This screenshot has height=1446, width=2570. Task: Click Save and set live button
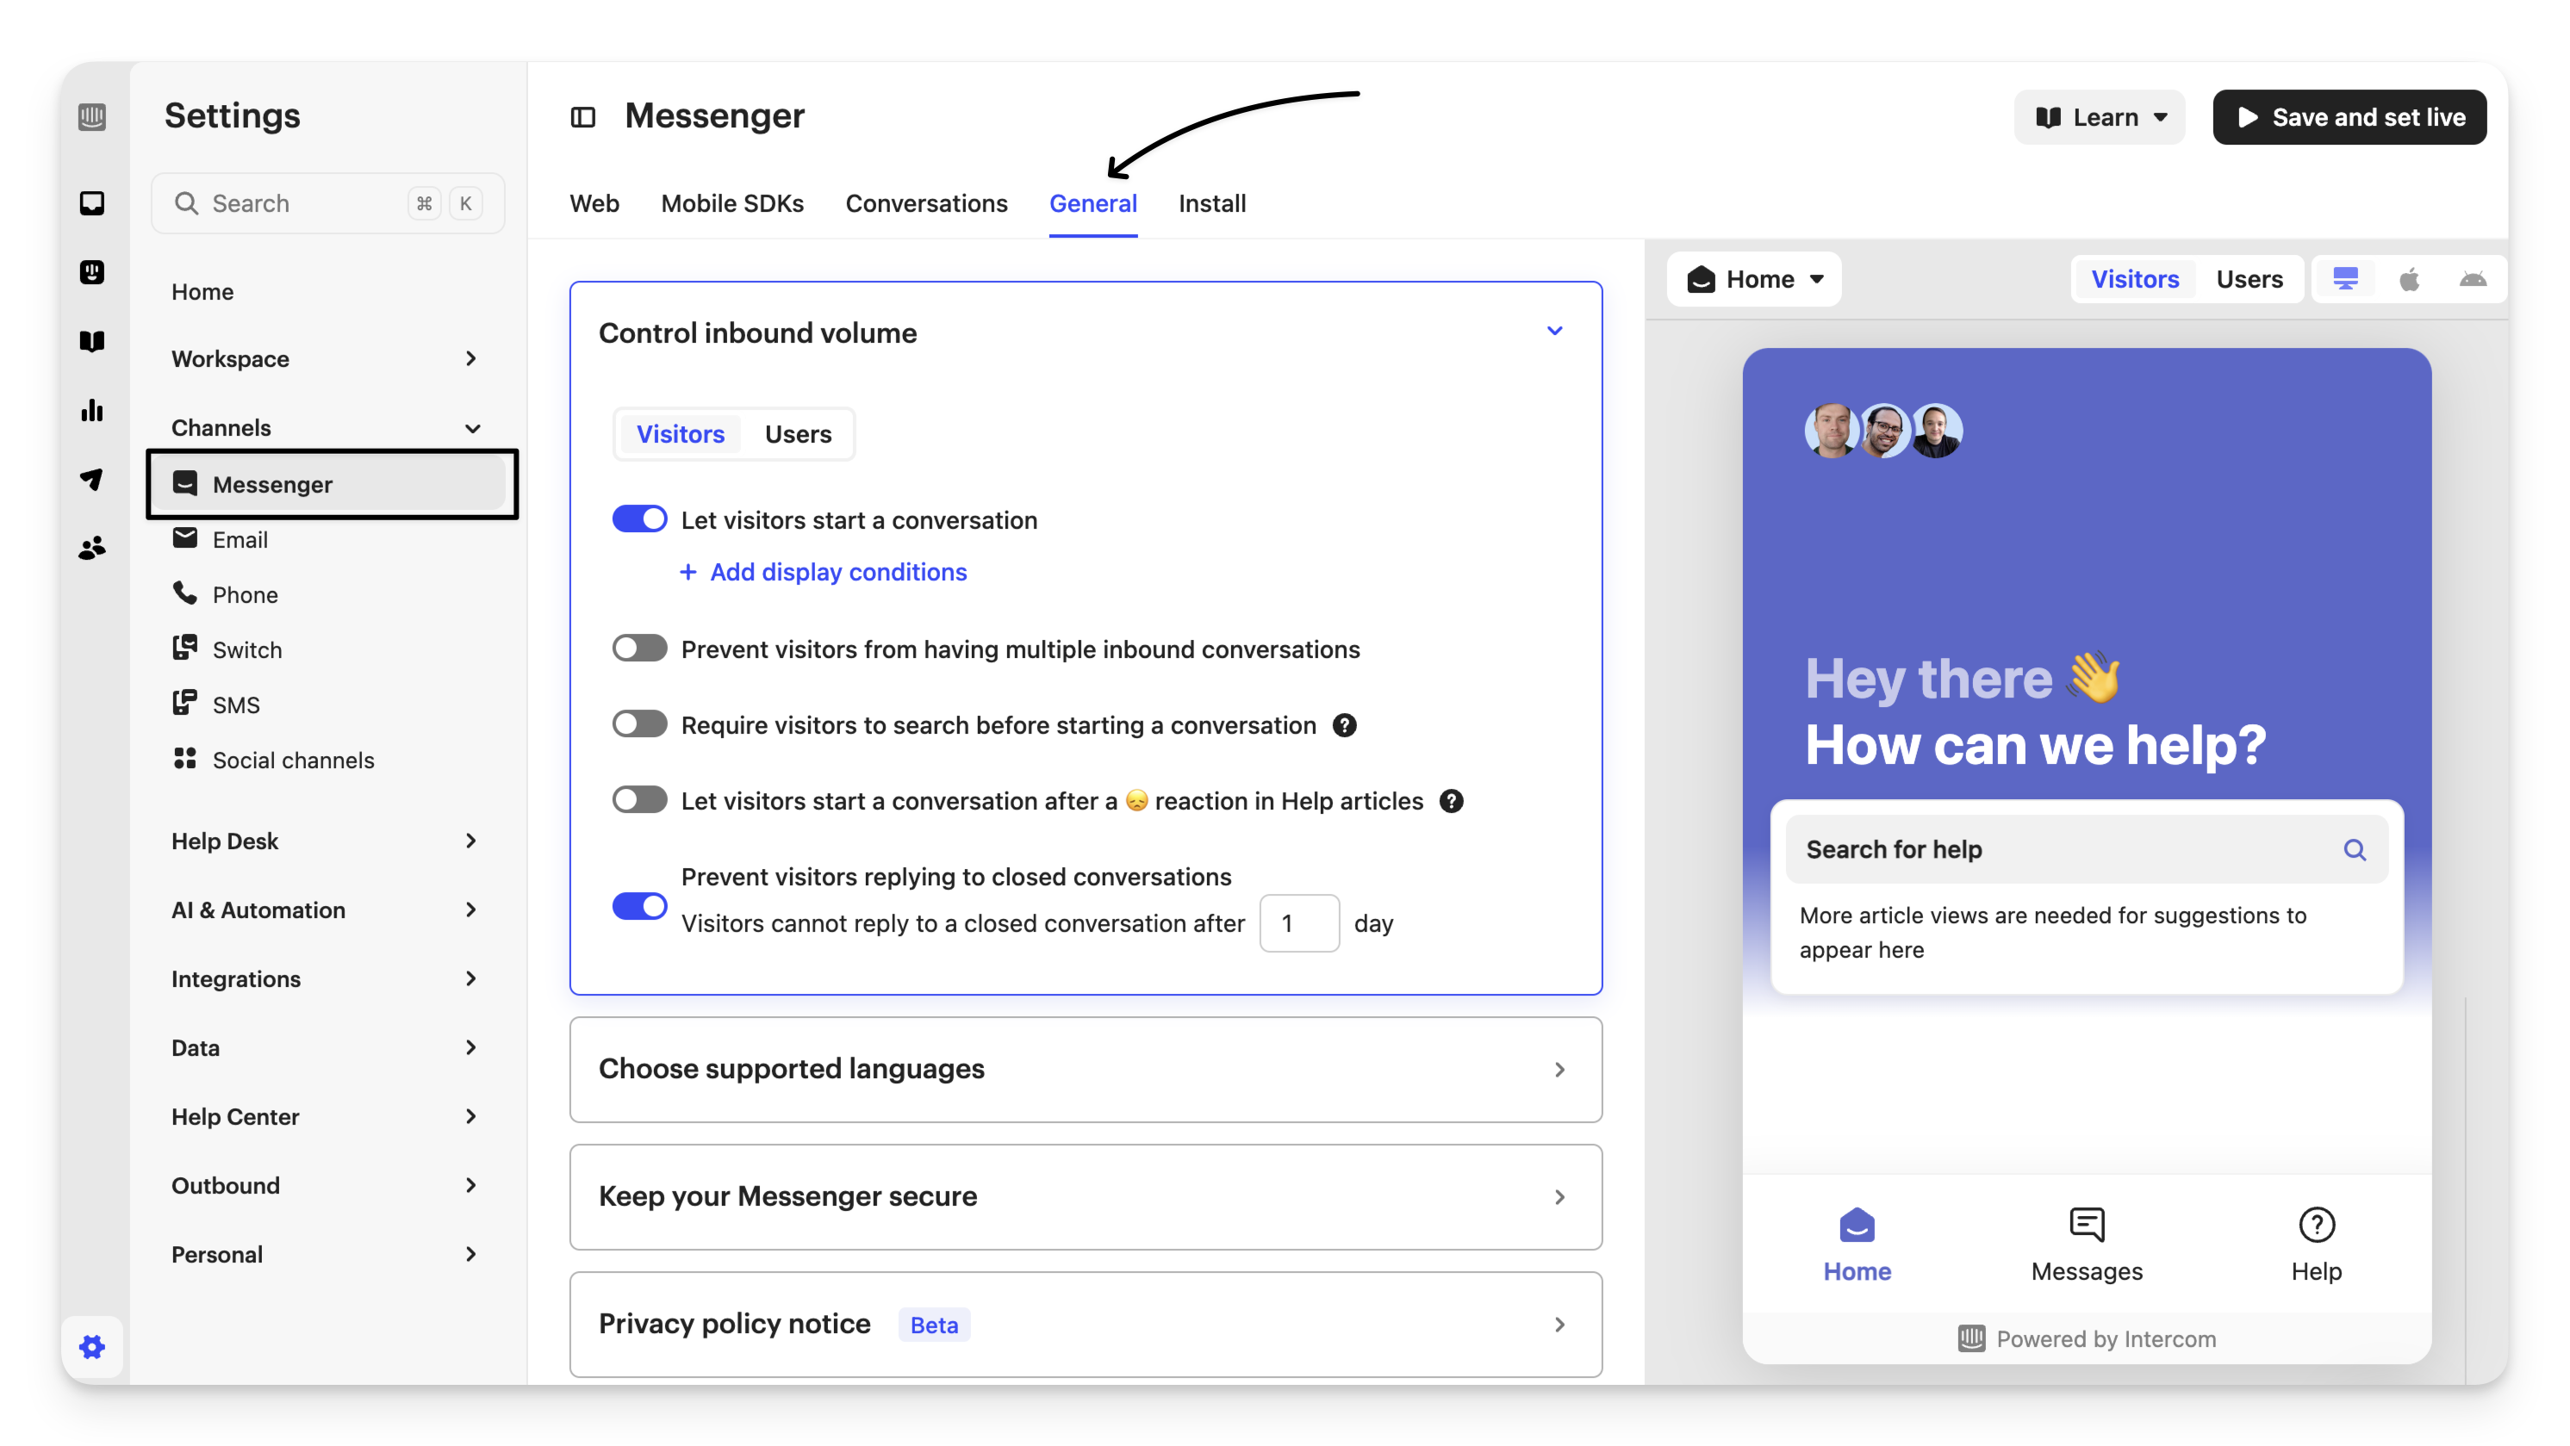[x=2349, y=118]
